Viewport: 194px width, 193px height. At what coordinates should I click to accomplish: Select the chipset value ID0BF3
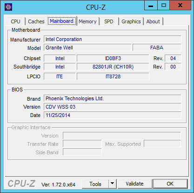(113, 58)
